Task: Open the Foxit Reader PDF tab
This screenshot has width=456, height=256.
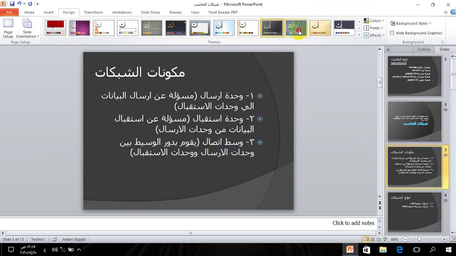Action: coord(223,12)
